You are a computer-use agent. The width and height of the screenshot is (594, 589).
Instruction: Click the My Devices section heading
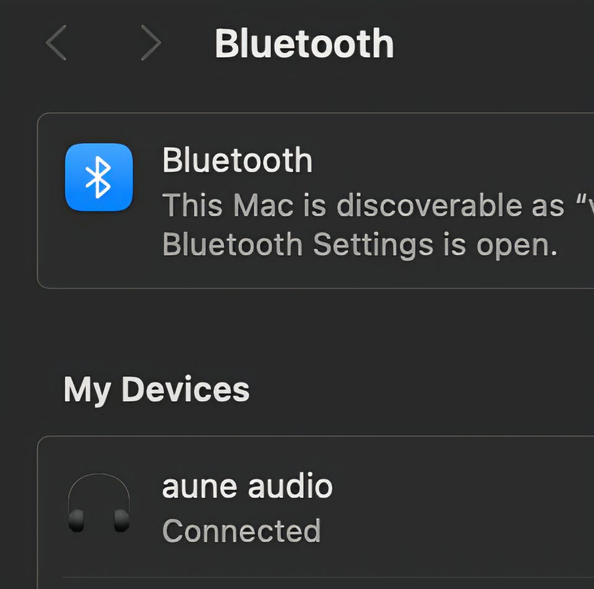pos(157,390)
